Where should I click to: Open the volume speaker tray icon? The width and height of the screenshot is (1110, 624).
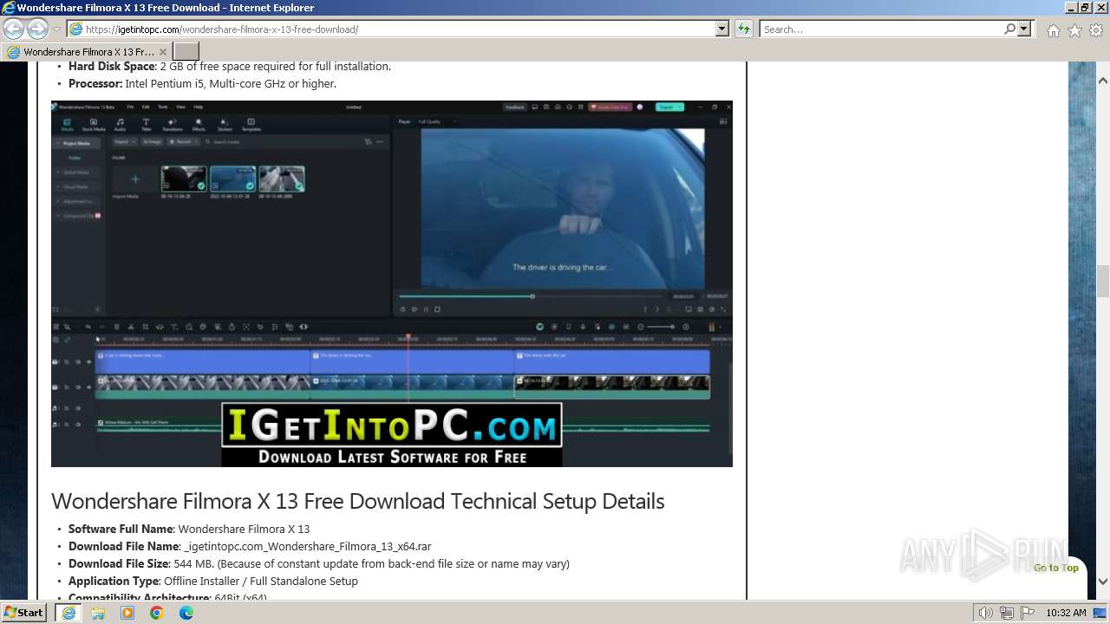click(986, 613)
